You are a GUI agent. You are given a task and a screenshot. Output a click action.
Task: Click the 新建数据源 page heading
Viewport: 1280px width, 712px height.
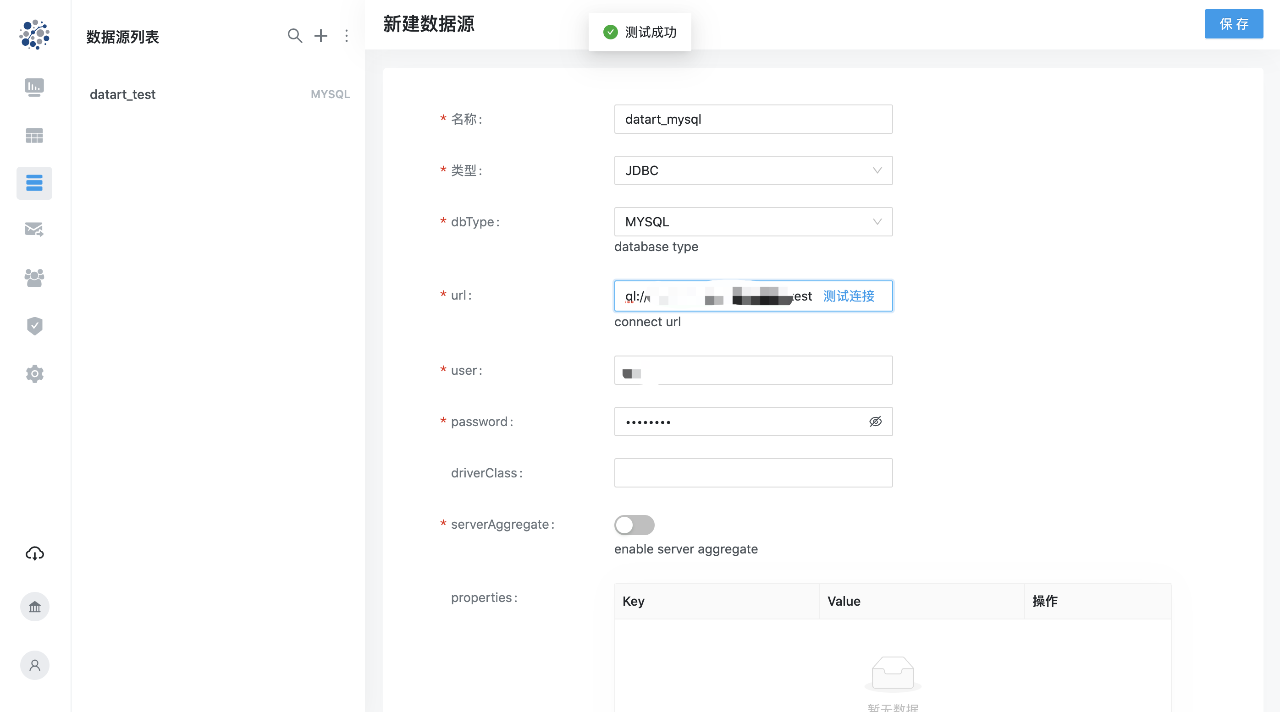(x=429, y=24)
